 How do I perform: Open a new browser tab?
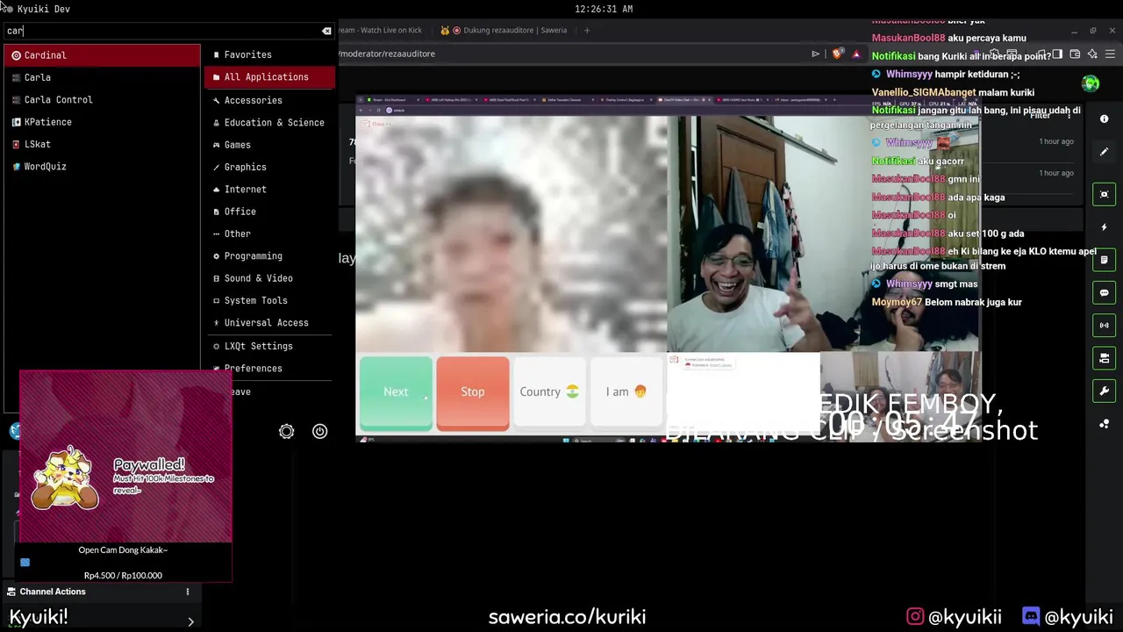click(x=587, y=30)
